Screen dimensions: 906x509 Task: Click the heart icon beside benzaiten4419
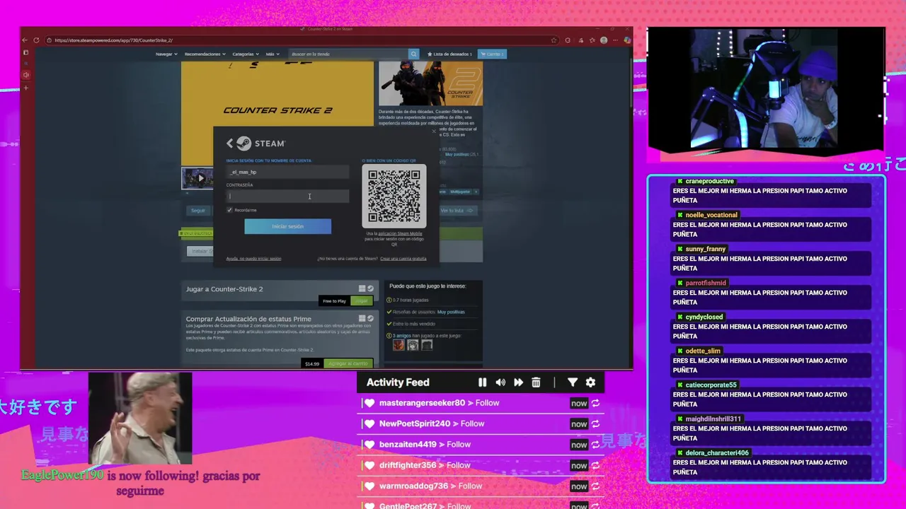tap(369, 445)
